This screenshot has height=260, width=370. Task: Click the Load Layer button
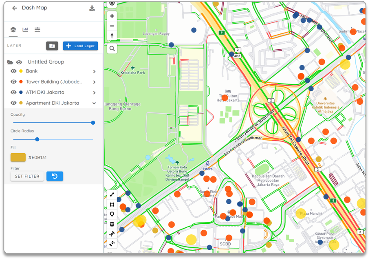coord(80,46)
